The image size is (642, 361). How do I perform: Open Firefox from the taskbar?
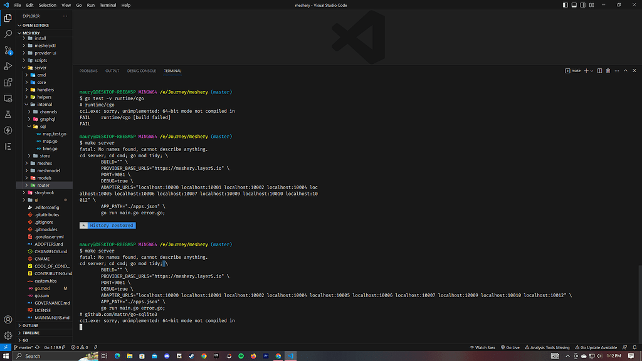coord(253,356)
